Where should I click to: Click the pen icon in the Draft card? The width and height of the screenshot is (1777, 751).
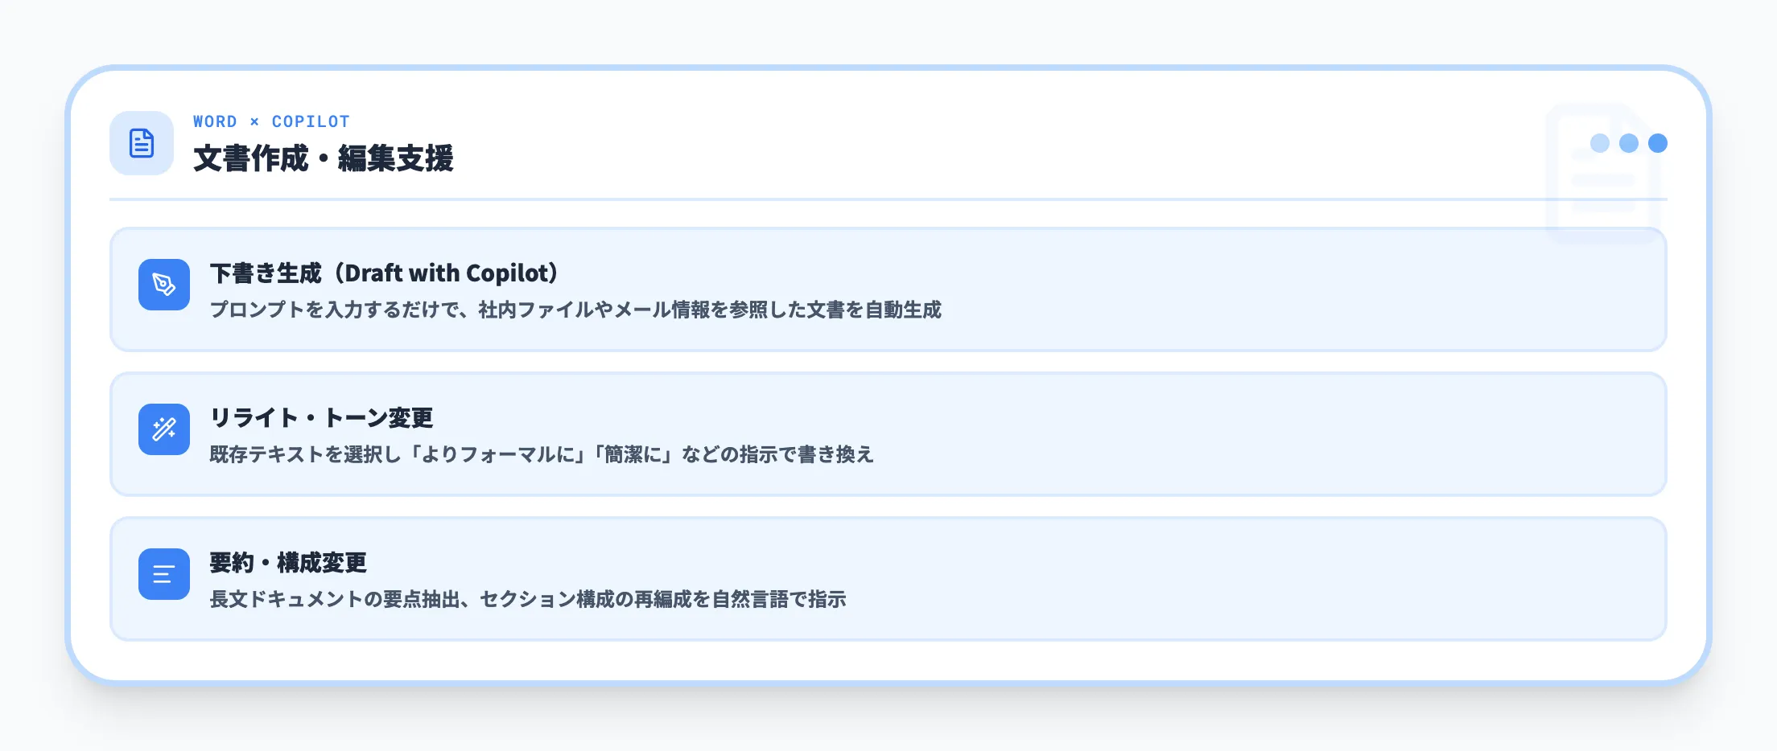point(164,285)
